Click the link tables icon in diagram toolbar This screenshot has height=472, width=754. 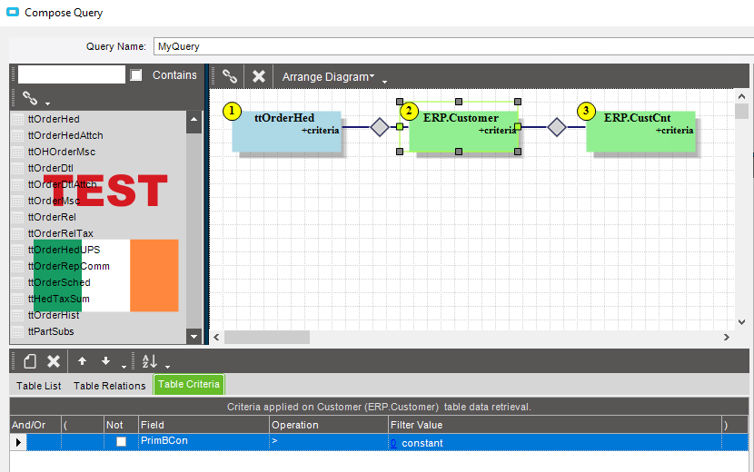pyautogui.click(x=229, y=76)
